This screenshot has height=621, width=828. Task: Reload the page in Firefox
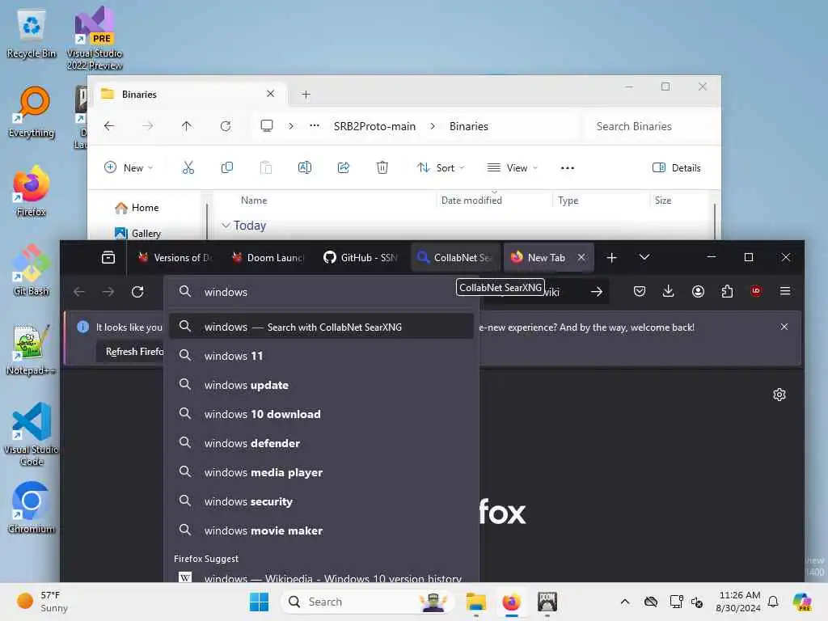(137, 292)
